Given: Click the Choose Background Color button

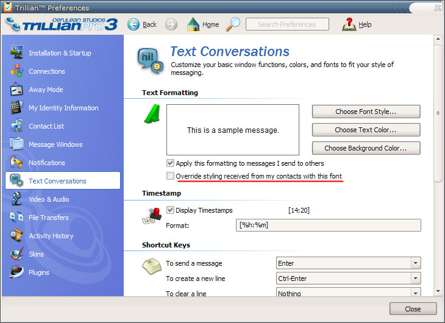Looking at the screenshot, I should pyautogui.click(x=366, y=148).
